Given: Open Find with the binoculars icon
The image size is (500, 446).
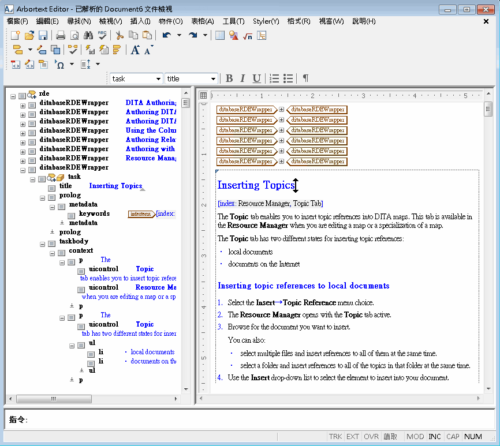Looking at the screenshot, I should (x=88, y=35).
